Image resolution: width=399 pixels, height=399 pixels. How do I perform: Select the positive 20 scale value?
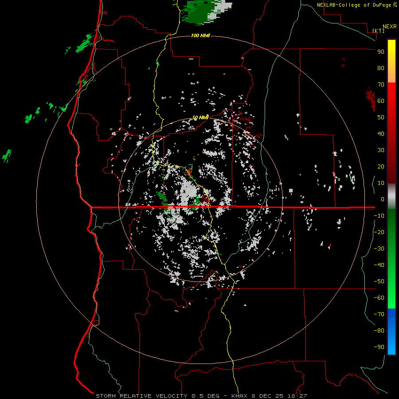click(381, 167)
